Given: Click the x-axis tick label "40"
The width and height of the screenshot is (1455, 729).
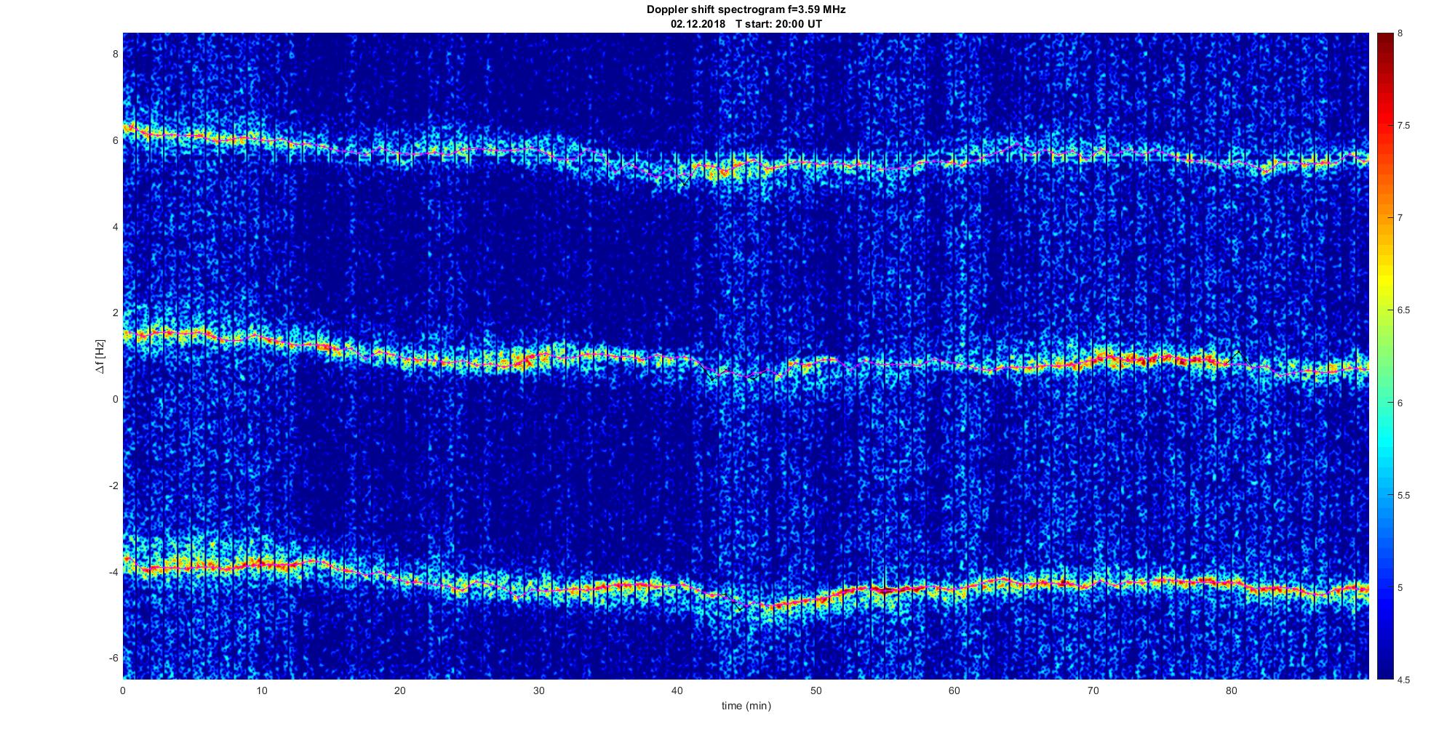Looking at the screenshot, I should (677, 690).
